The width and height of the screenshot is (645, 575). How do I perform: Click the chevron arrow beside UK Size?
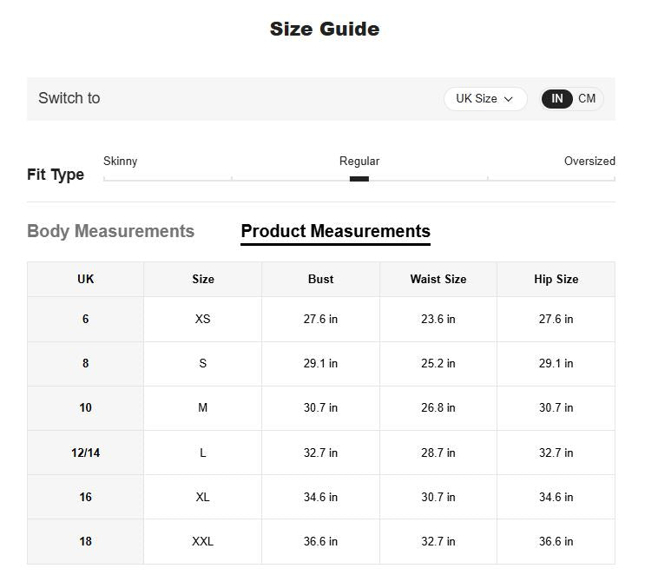509,99
